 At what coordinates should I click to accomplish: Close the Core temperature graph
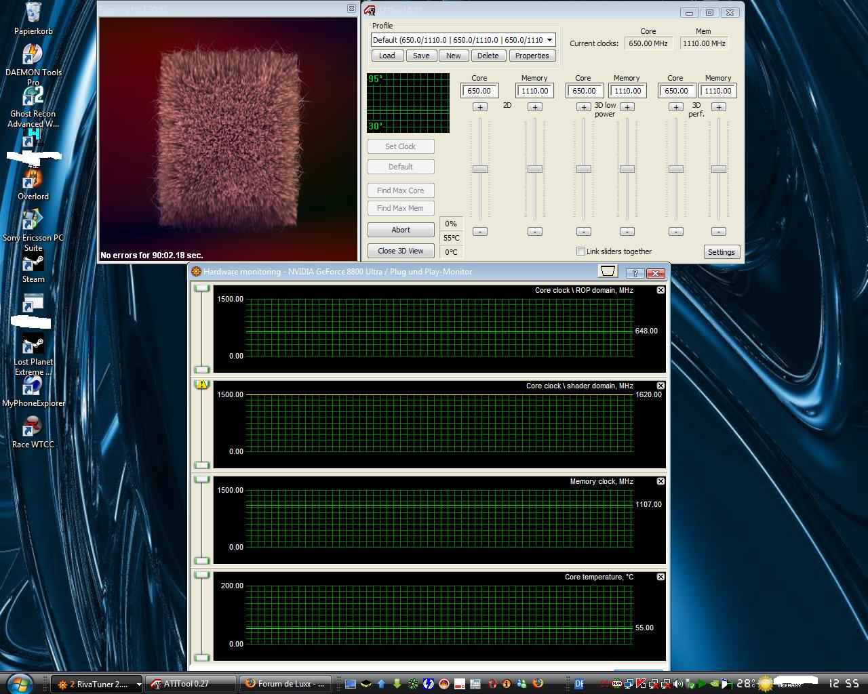(x=660, y=577)
